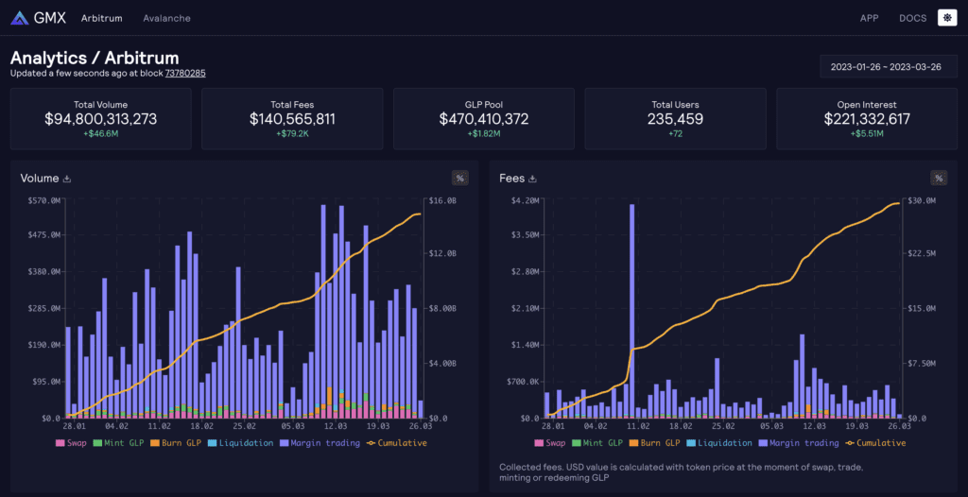
Task: Toggle Margin trading in Volume legend
Action: pyautogui.click(x=320, y=442)
